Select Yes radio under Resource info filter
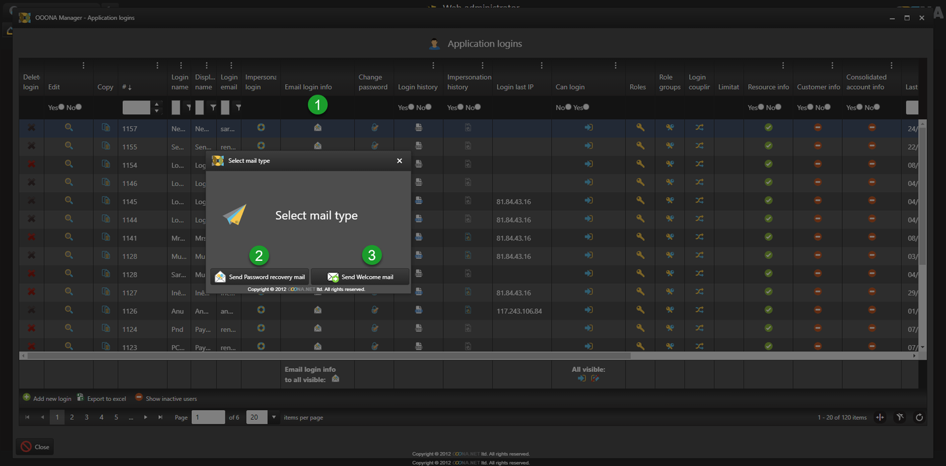The image size is (946, 466). [x=761, y=107]
